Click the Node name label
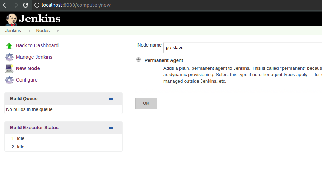Viewport: 322px width, 195px height. tap(149, 45)
